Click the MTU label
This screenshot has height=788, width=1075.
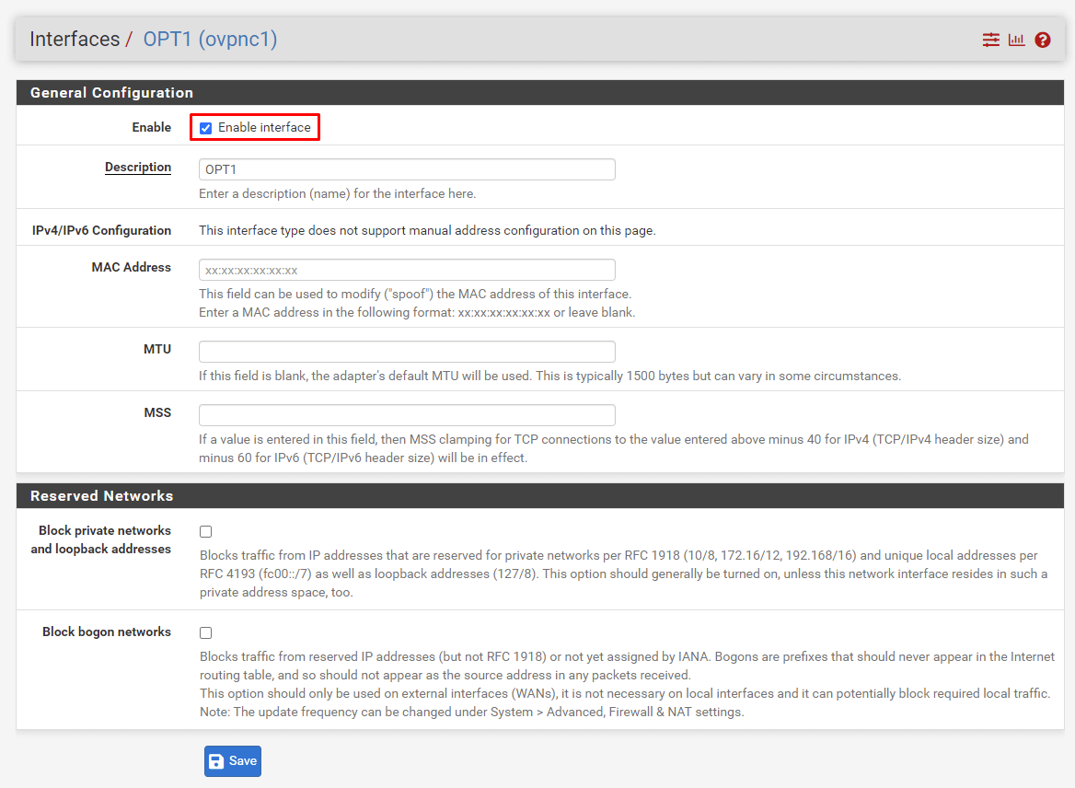pos(157,349)
